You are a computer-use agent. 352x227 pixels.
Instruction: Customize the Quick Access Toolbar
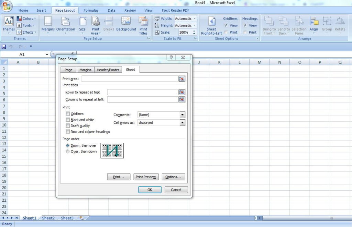coord(31,47)
